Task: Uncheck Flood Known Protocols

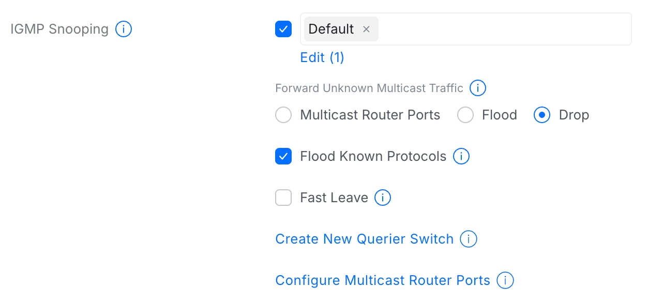Action: click(283, 156)
